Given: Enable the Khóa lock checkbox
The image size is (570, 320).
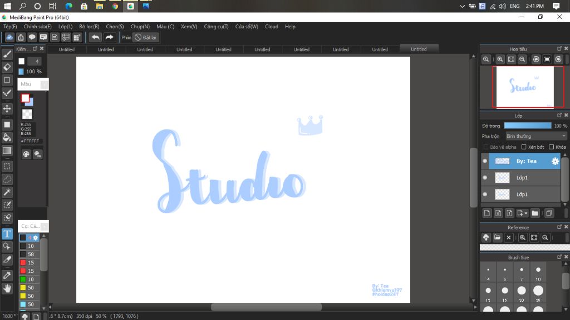Looking at the screenshot, I should coord(552,147).
